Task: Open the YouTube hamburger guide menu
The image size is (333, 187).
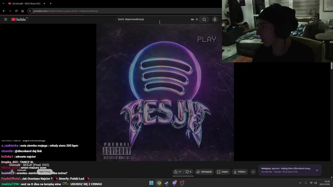Action: [x=6, y=19]
